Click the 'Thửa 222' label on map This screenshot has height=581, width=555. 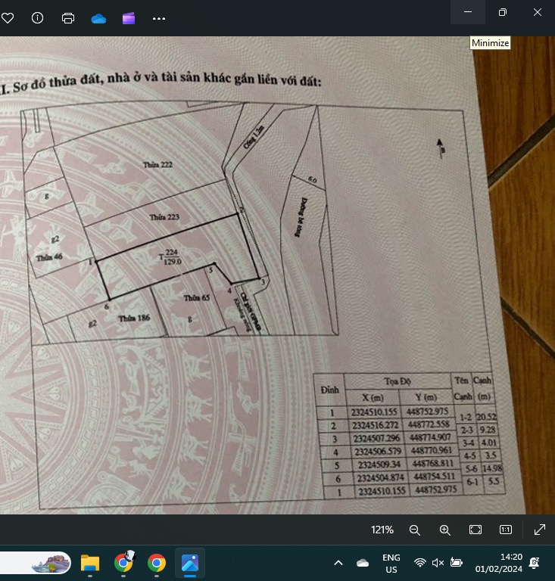point(158,165)
